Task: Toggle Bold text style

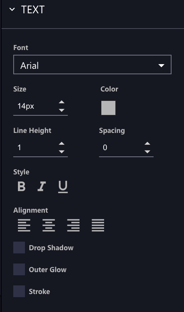Action: (x=21, y=186)
